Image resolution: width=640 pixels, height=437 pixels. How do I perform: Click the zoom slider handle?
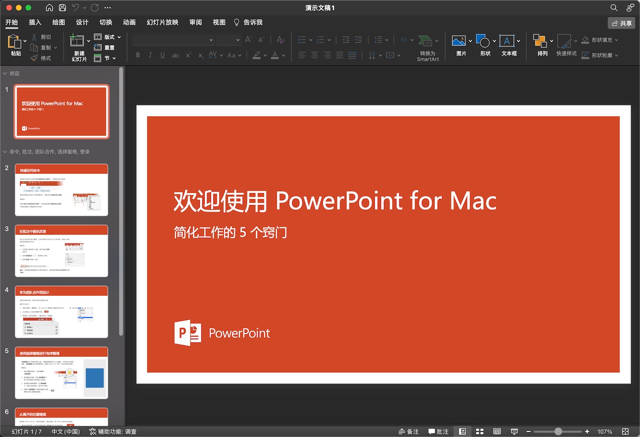(x=558, y=432)
